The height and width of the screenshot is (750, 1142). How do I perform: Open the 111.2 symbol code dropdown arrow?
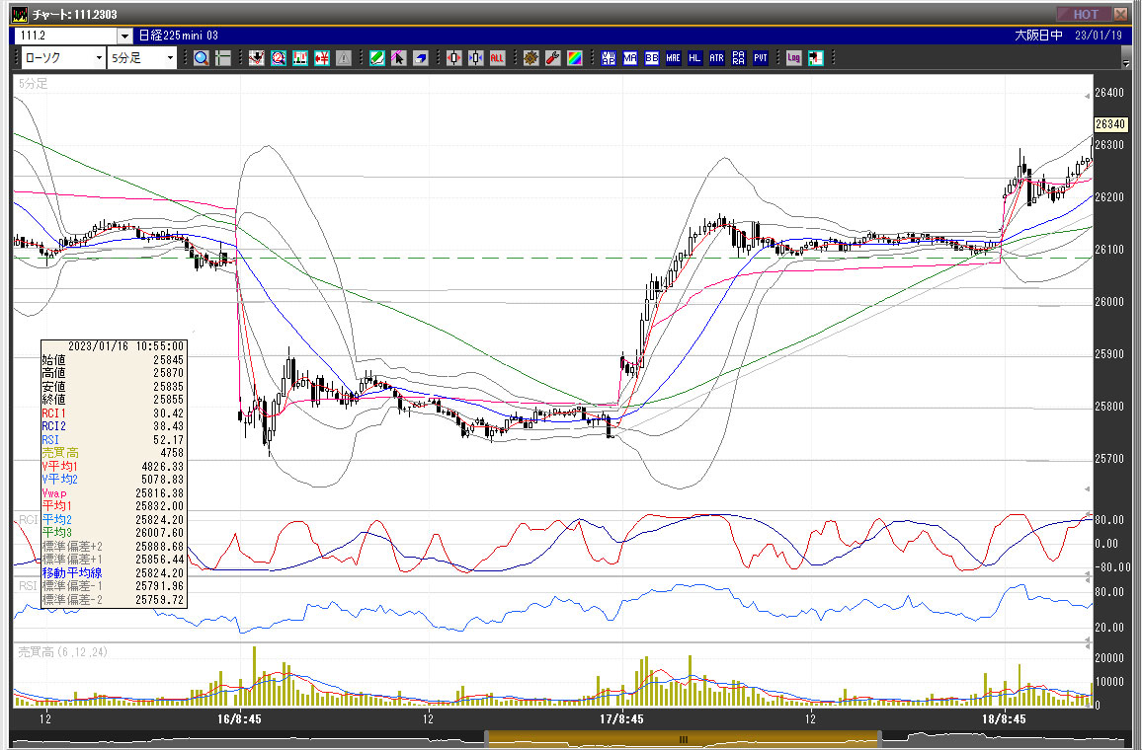pyautogui.click(x=124, y=36)
